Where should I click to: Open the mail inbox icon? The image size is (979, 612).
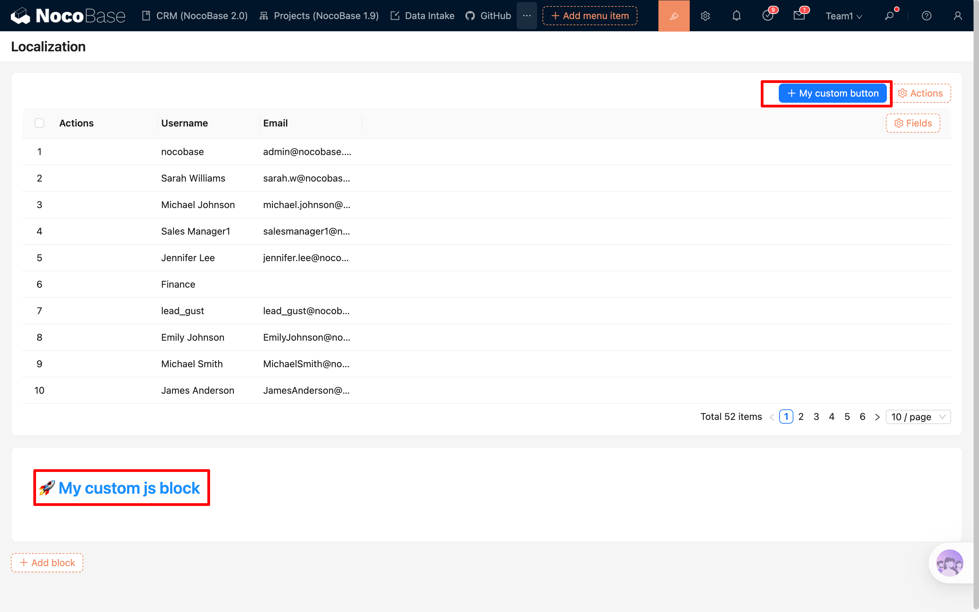point(798,16)
